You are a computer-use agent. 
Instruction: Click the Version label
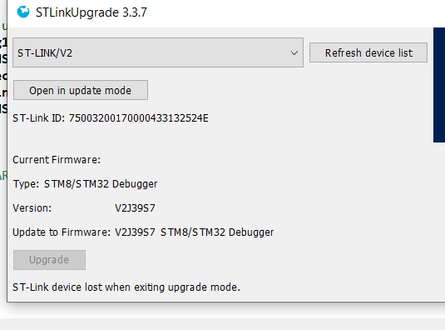coord(32,208)
